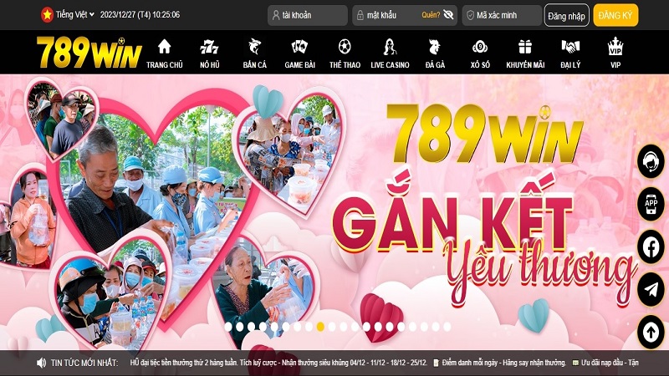This screenshot has height=376, width=669.
Task: Open the Telegram paper plane icon
Action: (x=651, y=289)
